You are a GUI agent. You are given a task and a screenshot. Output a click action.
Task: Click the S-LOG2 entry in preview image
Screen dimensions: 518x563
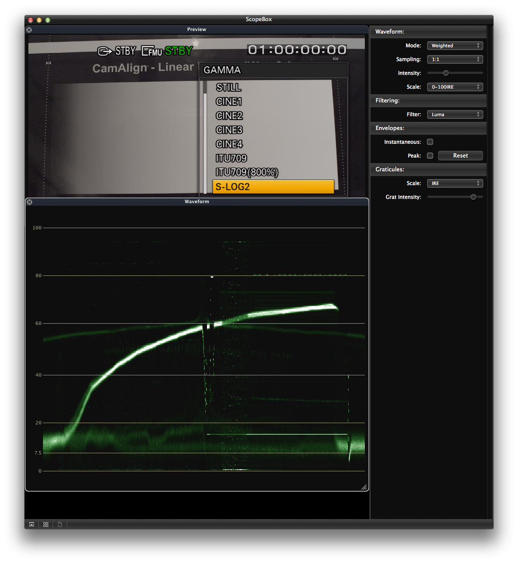pyautogui.click(x=273, y=187)
